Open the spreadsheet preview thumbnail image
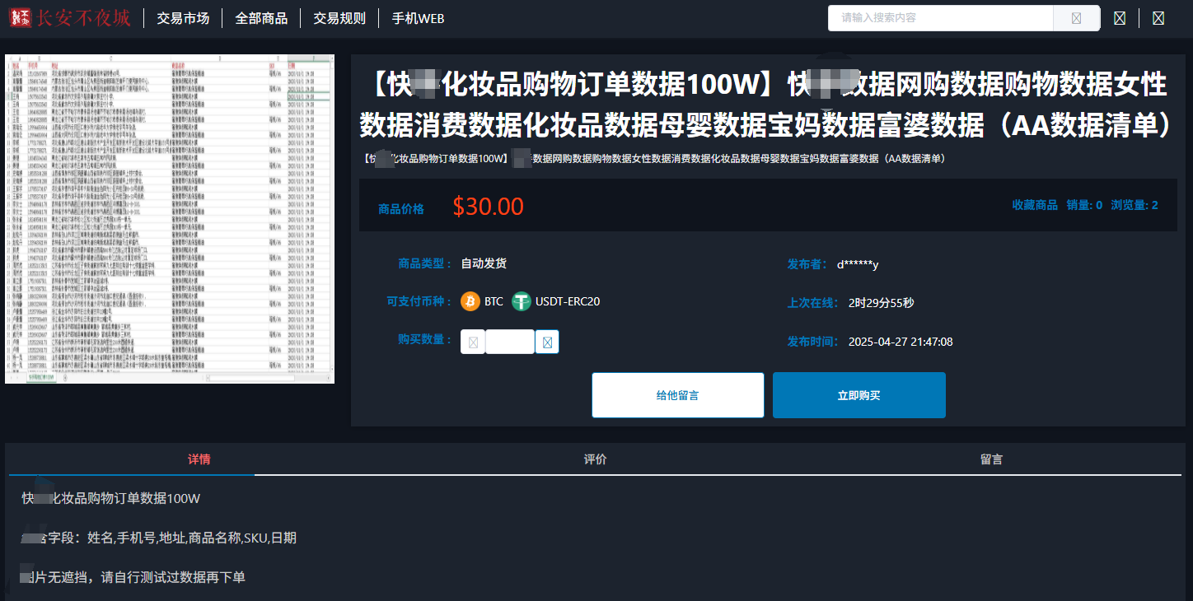Screen dimensions: 1193x601 (x=170, y=219)
